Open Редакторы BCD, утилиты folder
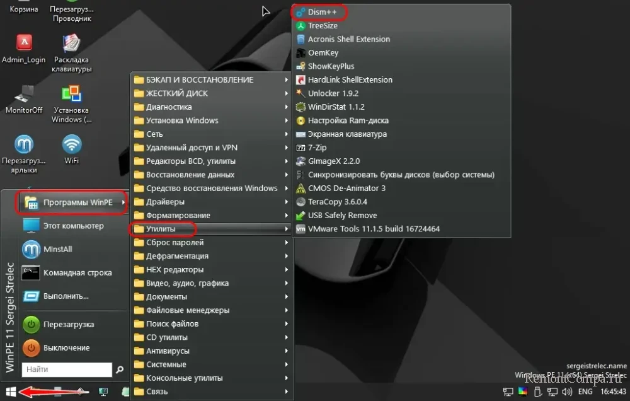This screenshot has width=630, height=401. point(212,161)
